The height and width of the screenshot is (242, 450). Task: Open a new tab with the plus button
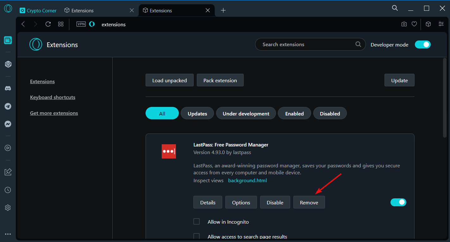pos(223,10)
